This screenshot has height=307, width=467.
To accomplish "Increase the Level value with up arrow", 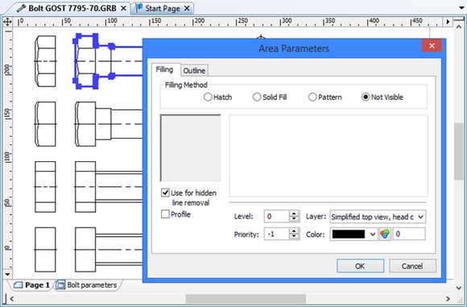I will pos(294,214).
